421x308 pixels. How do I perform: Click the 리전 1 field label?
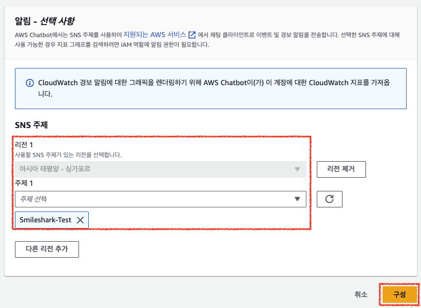point(24,146)
